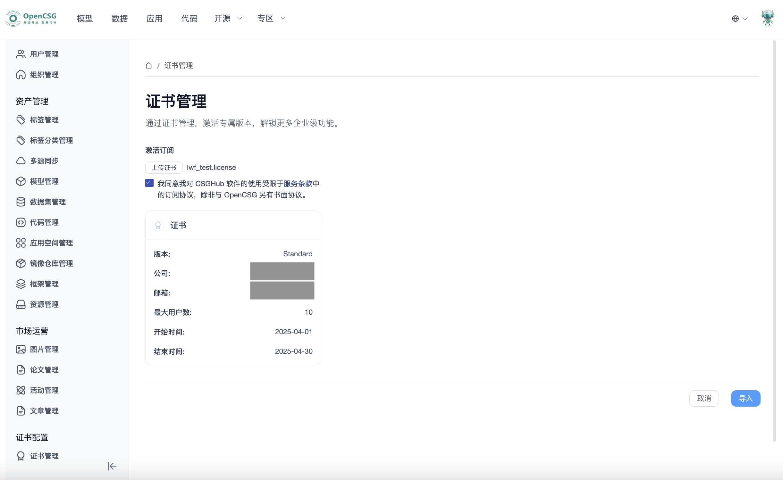The width and height of the screenshot is (783, 480).
Task: Click the 框架管理 layers icon
Action: click(21, 284)
